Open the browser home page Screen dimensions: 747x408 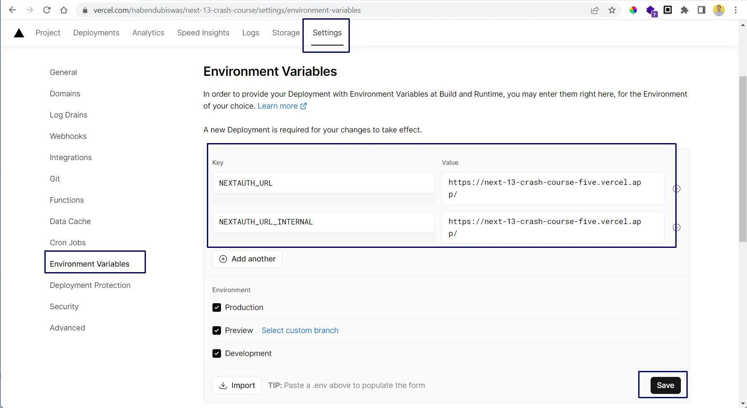64,10
